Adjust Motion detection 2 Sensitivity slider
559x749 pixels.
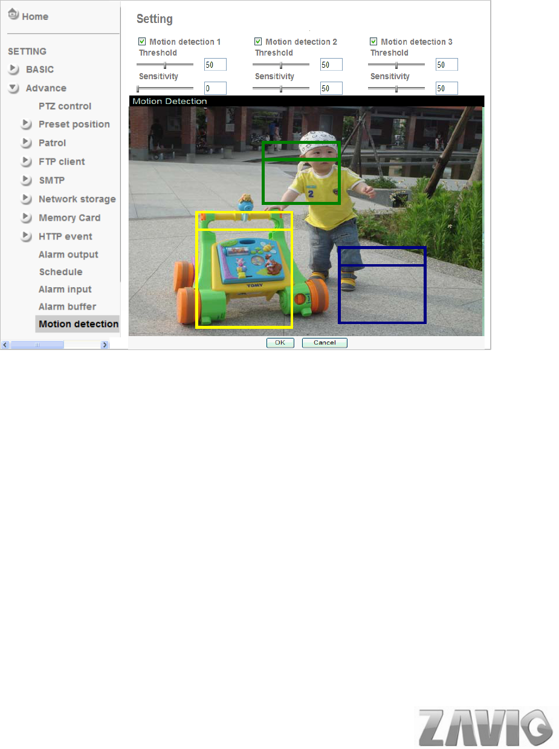281,88
